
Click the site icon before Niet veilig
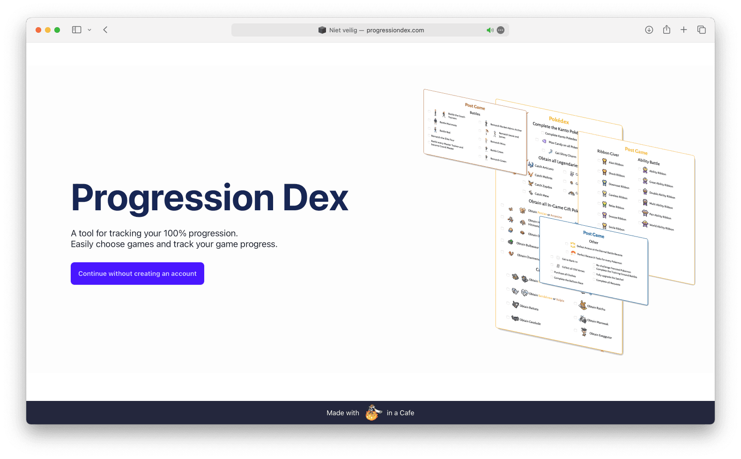point(322,30)
